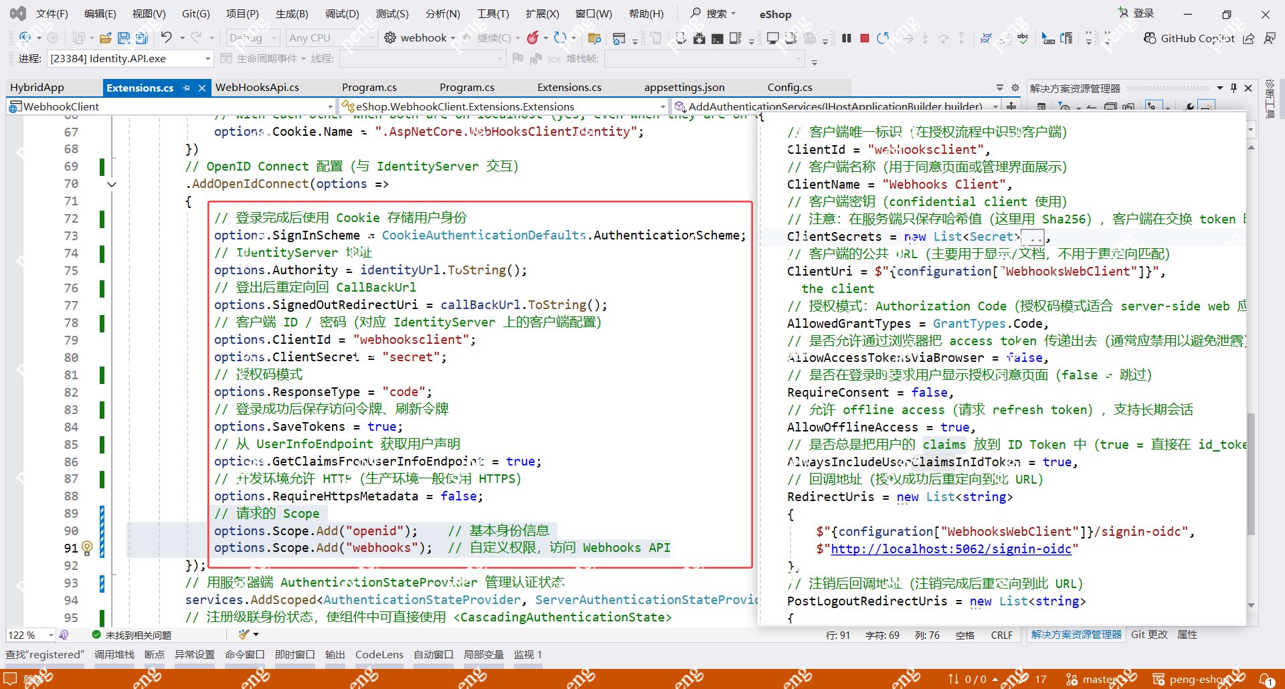Collapse the code block at line 70
This screenshot has height=689, width=1285.
click(x=112, y=184)
